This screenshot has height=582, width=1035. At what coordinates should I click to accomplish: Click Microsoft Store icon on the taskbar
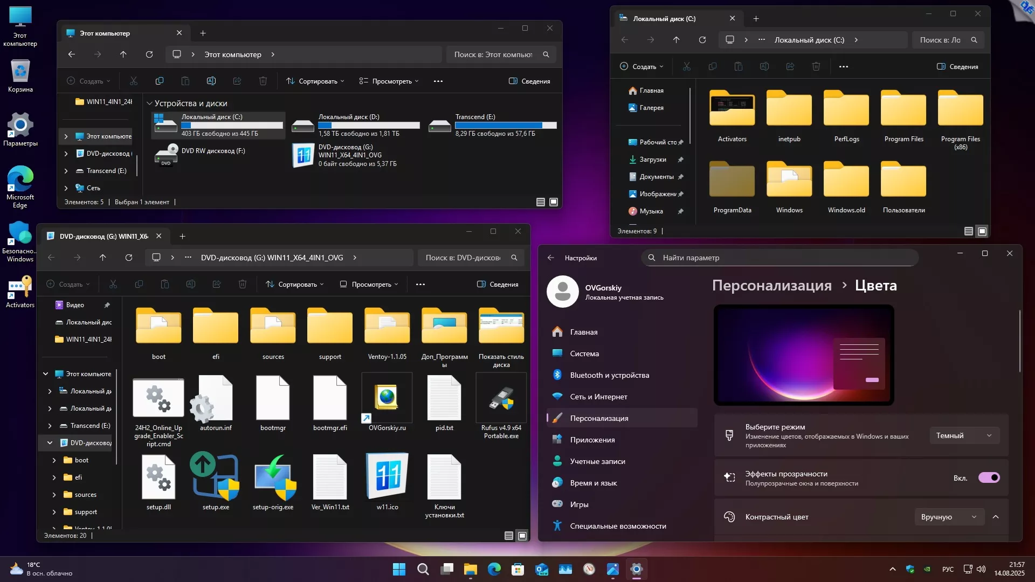(x=517, y=569)
